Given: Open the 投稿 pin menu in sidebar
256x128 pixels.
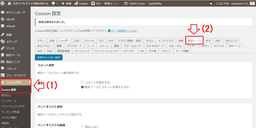Looking at the screenshot, I should pos(9,35).
